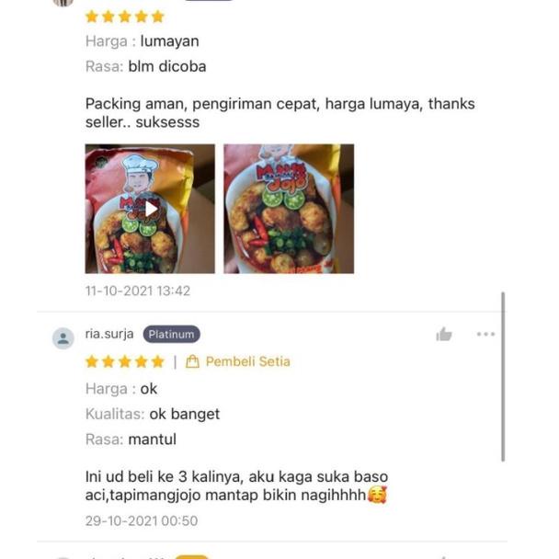The width and height of the screenshot is (559, 559).
Task: Select the 'Kualitas: ok banget' line
Action: [x=153, y=414]
